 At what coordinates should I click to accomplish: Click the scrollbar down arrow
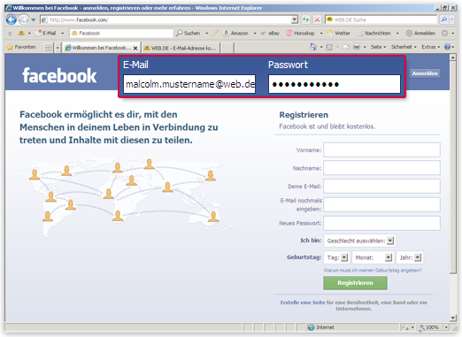453,318
